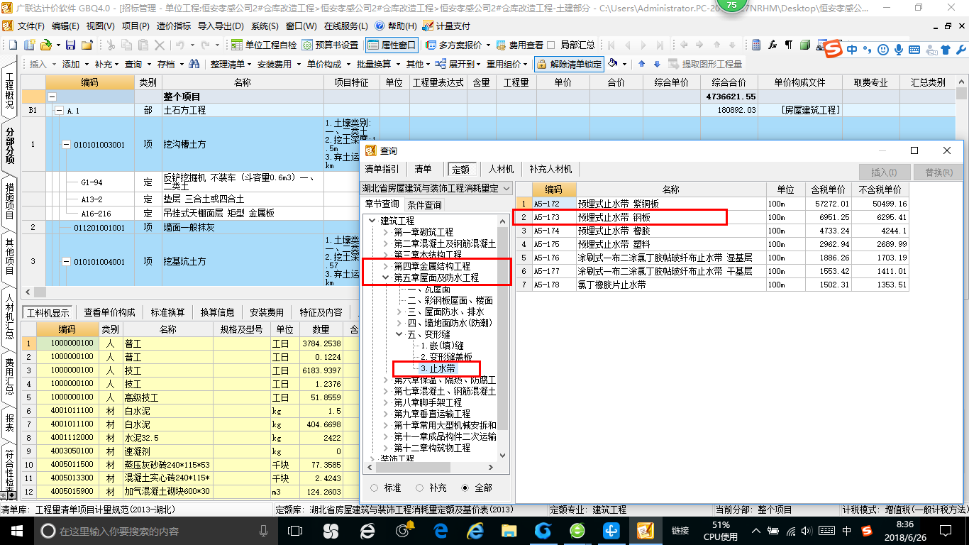This screenshot has height=545, width=969.
Task: Open 措施项目 side tab
Action: [10, 201]
